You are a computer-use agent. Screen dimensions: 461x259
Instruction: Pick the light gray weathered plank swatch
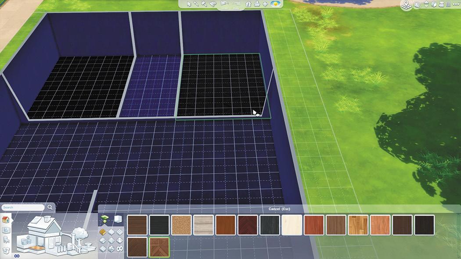[203, 225]
